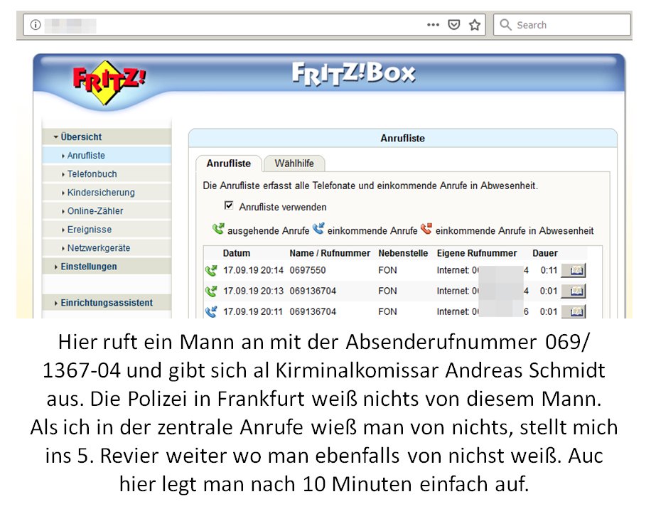Click outgoing call icon for 20:13 entry

pyautogui.click(x=211, y=291)
